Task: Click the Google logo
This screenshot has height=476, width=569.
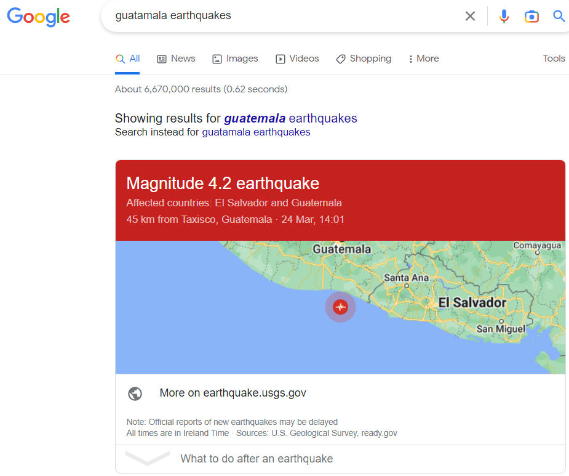Action: pyautogui.click(x=38, y=17)
